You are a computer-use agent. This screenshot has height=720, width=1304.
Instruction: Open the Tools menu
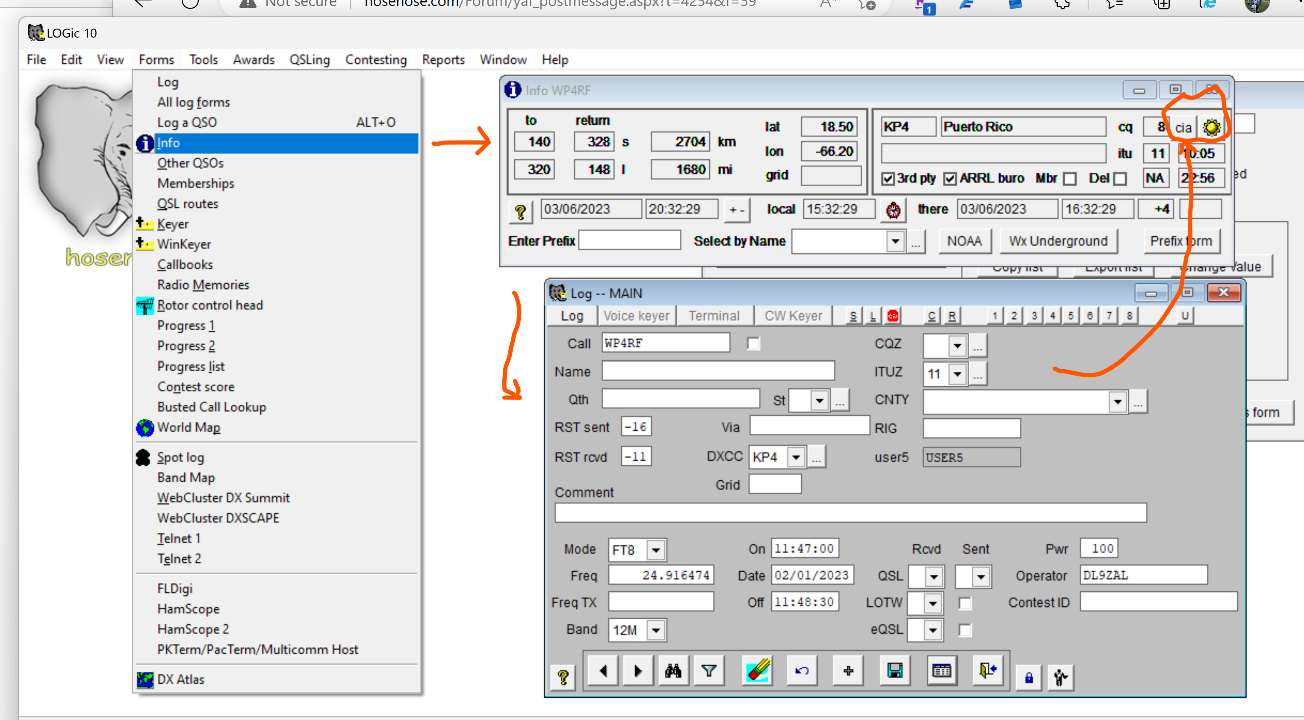(x=204, y=60)
